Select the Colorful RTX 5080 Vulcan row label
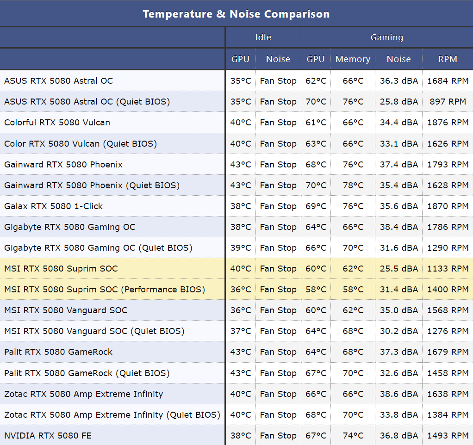 [57, 123]
